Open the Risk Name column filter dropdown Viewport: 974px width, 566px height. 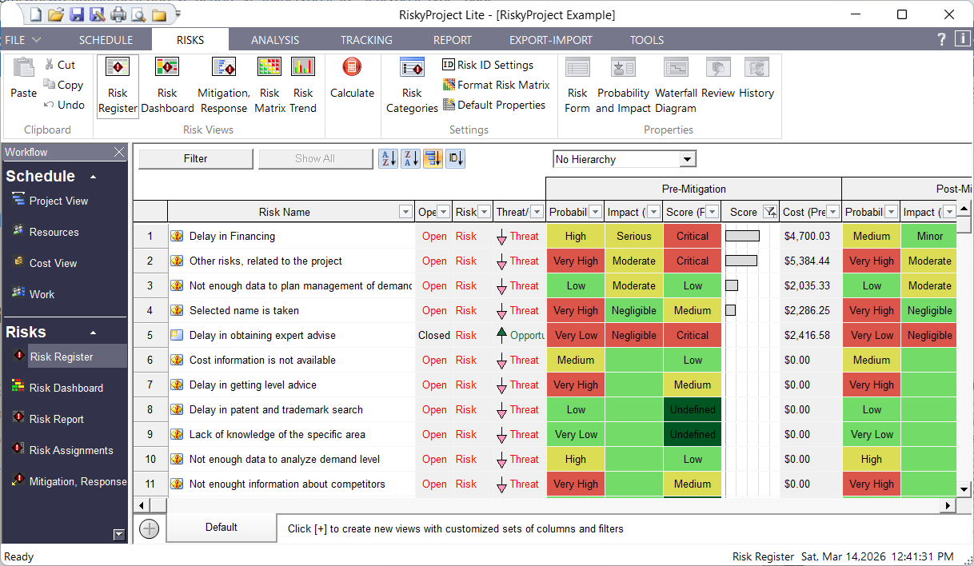point(405,211)
